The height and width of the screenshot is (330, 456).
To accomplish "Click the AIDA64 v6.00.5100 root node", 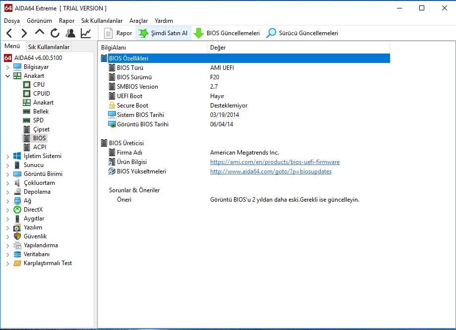I will pos(38,58).
